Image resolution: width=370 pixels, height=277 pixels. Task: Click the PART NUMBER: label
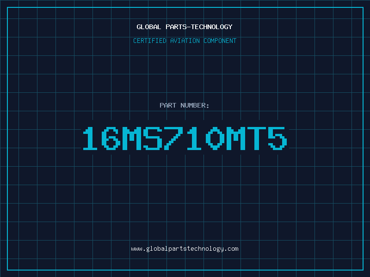[x=185, y=105]
